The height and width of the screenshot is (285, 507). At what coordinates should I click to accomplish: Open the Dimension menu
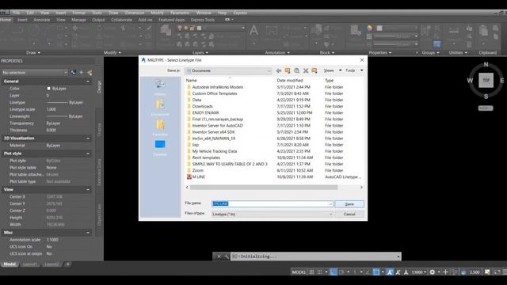135,13
